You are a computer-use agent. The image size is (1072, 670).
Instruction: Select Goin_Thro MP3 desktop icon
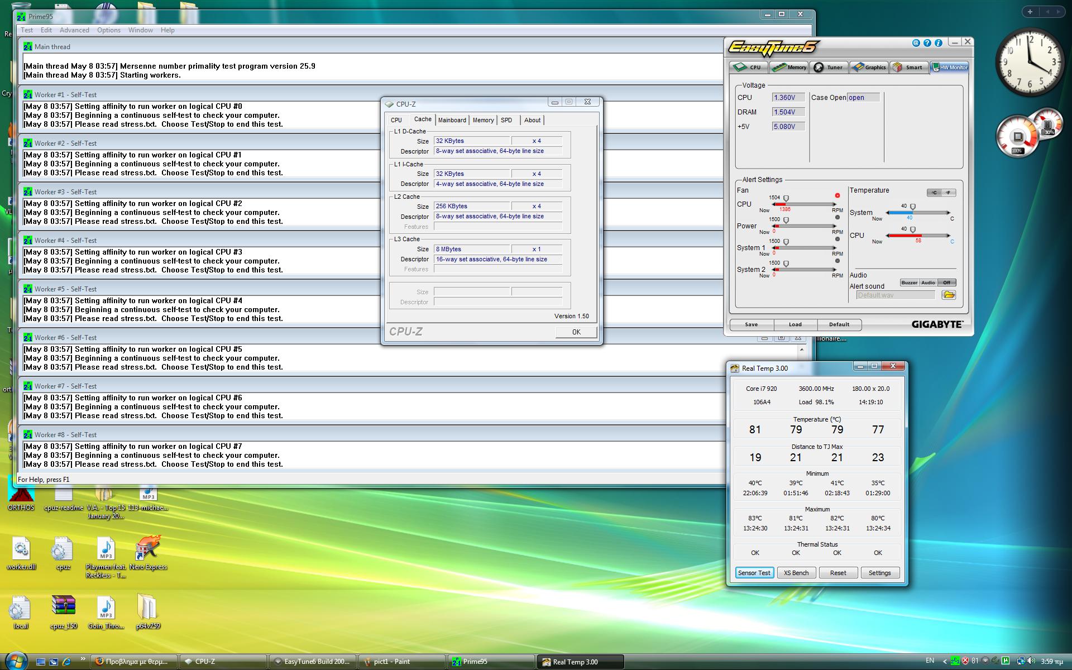click(x=106, y=612)
